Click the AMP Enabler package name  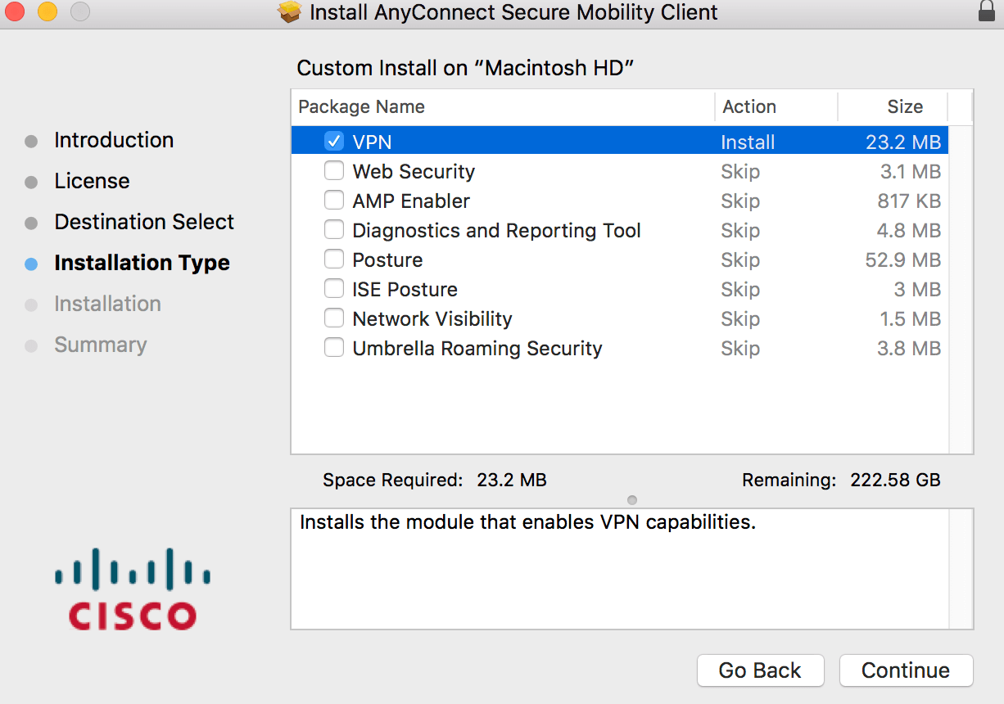[411, 201]
